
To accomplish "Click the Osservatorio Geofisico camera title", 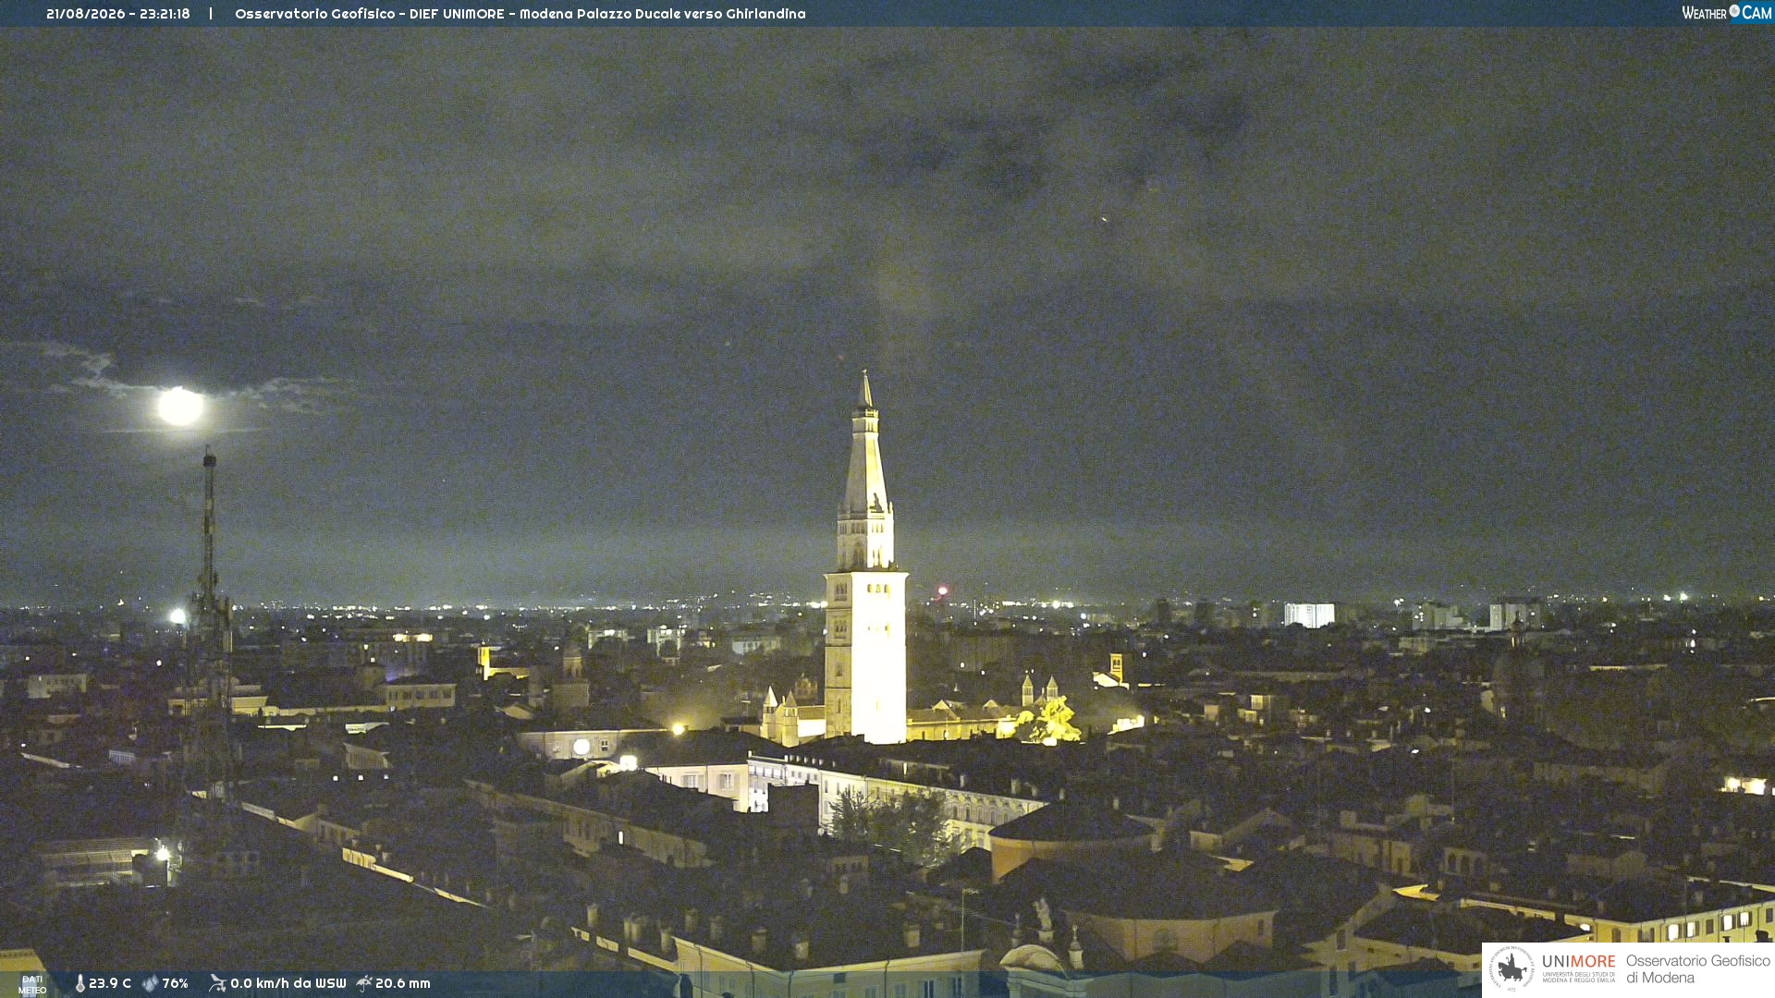I will [x=520, y=14].
